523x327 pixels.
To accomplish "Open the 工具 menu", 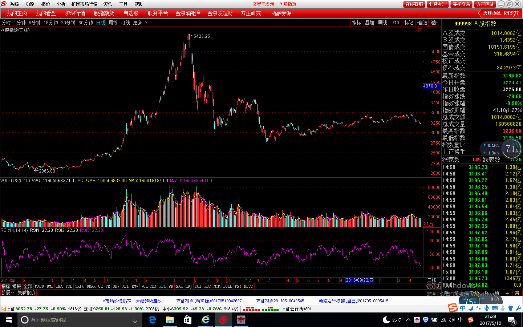I will [x=123, y=4].
